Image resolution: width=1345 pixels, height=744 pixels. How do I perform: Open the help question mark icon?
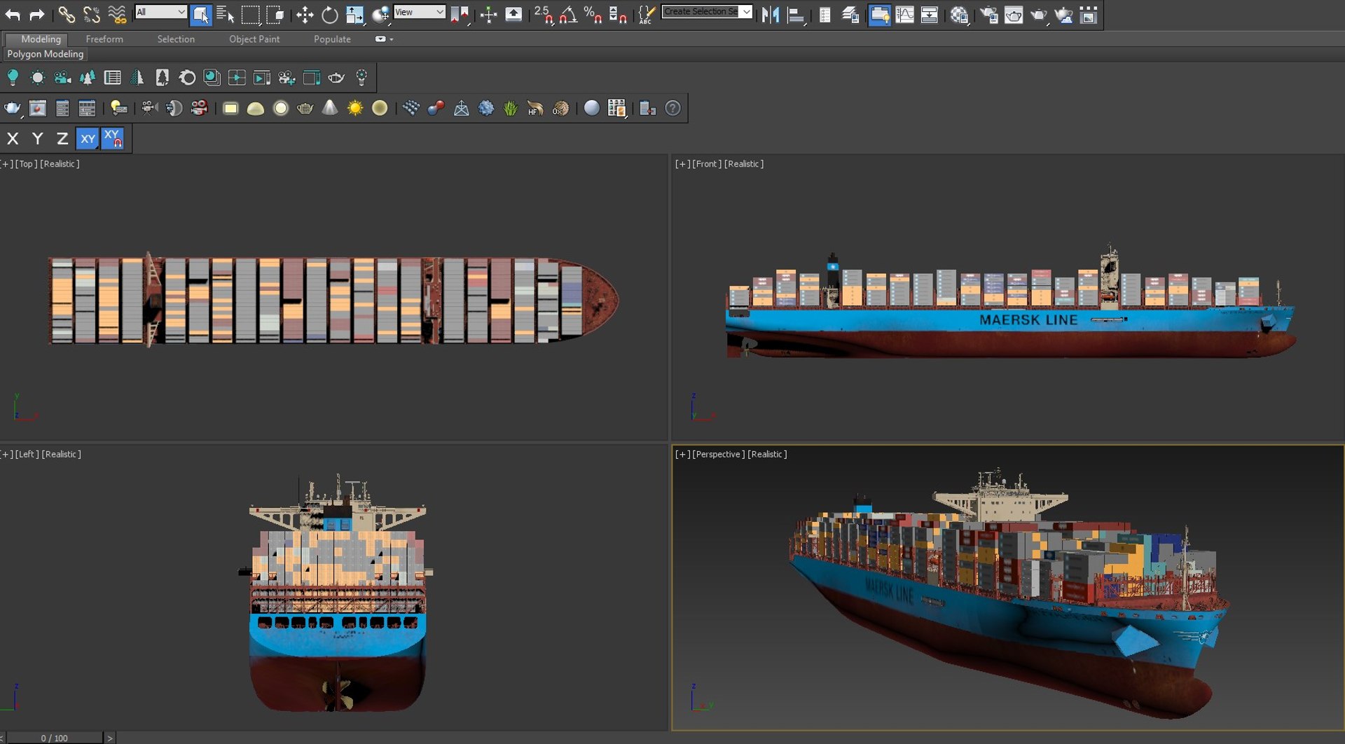click(x=672, y=108)
